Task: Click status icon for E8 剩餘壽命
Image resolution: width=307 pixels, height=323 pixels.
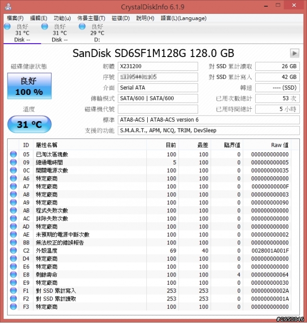Action: click(13, 275)
